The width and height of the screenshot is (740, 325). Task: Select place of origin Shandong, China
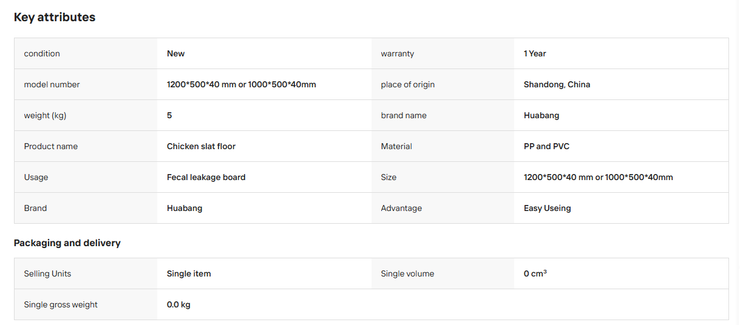click(x=557, y=84)
